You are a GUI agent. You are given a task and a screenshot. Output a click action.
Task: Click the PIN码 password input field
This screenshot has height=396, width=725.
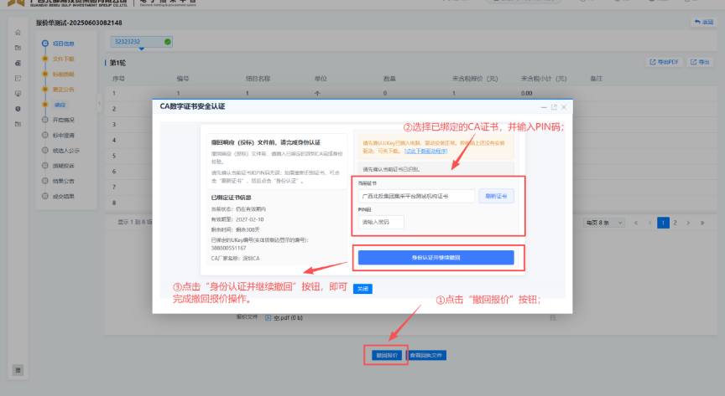[381, 222]
